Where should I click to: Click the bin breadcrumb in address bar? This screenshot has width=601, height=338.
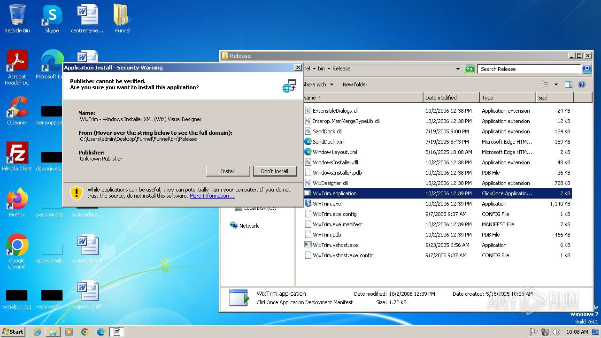pos(321,69)
